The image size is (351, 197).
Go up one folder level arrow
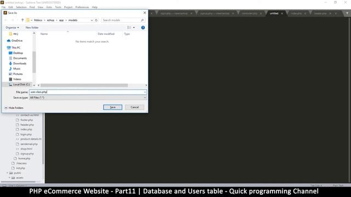[22, 20]
